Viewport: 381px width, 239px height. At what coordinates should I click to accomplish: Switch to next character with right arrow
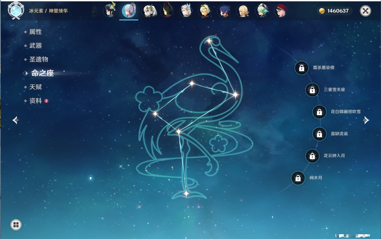[366, 120]
